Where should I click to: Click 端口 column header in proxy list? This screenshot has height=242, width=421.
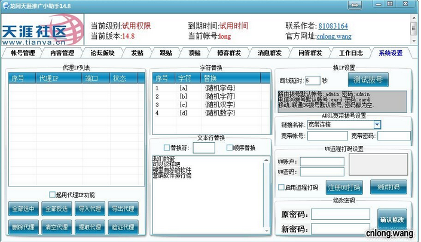coord(96,78)
